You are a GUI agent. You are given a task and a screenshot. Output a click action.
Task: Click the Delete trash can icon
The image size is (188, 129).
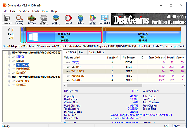tap(80, 19)
